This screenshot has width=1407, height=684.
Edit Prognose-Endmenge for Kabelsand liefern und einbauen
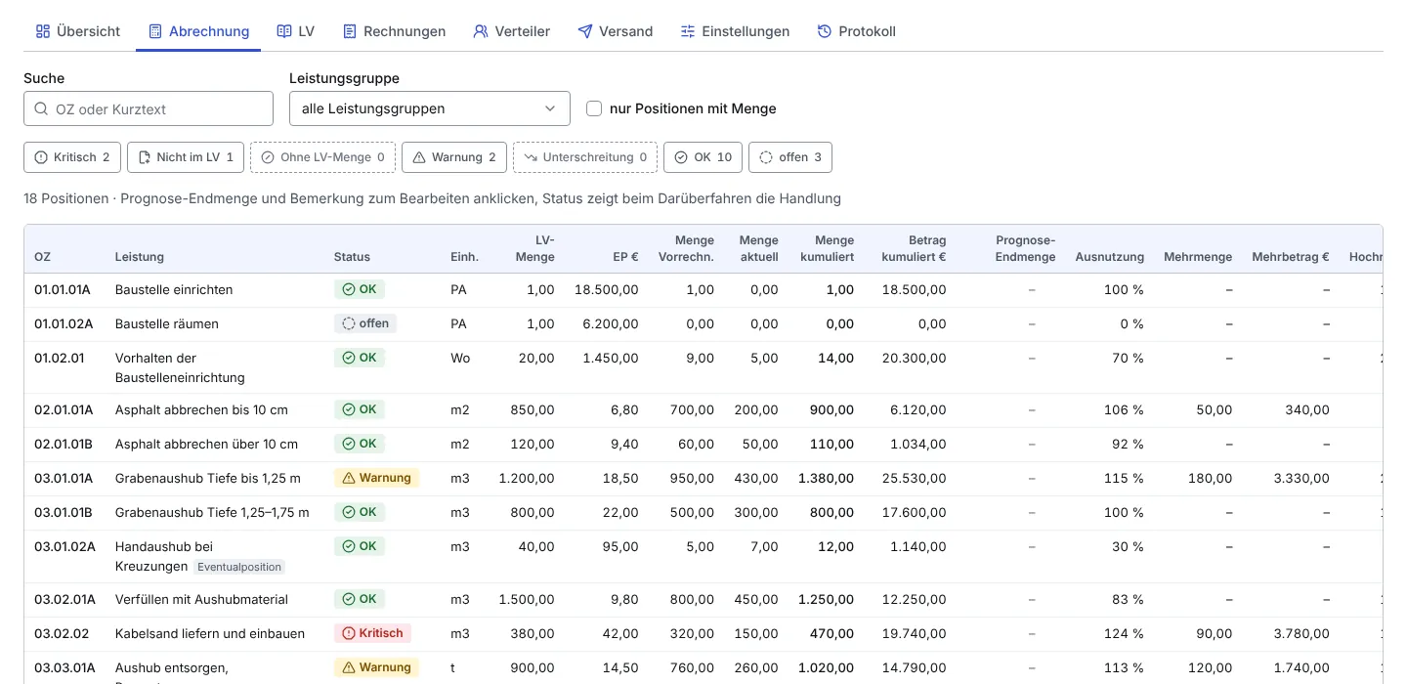tap(1032, 634)
